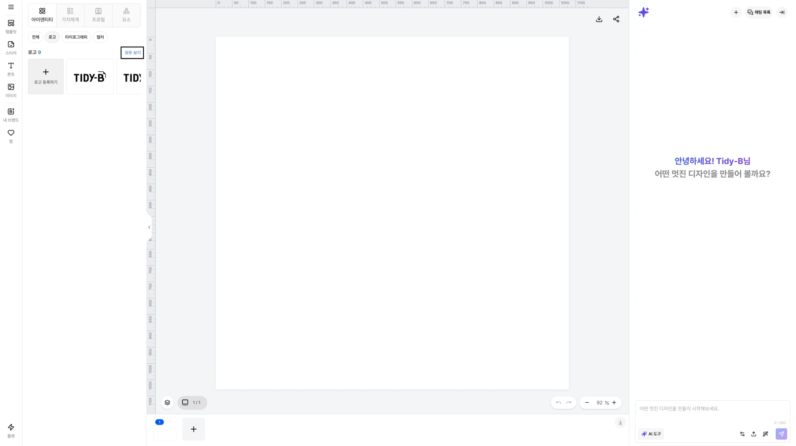The image size is (796, 446).
Task: Collapse the AI chat panel arrow
Action: [x=782, y=12]
